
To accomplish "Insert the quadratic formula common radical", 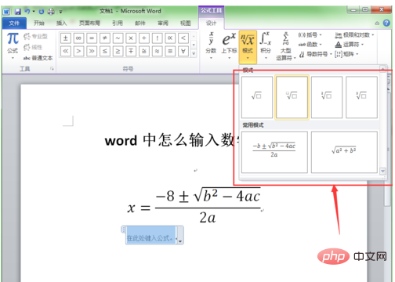I will coord(274,152).
